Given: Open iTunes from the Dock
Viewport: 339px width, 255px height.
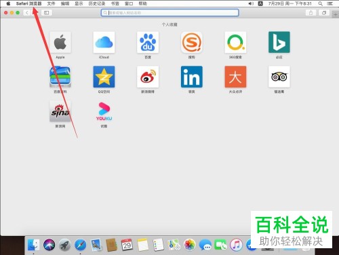Looking at the screenshot, I should (236, 245).
